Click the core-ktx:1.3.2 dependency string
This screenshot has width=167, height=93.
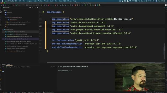pyautogui.click(x=88, y=22)
